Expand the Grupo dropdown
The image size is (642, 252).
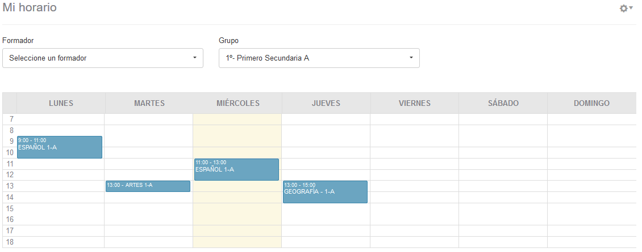tap(319, 58)
